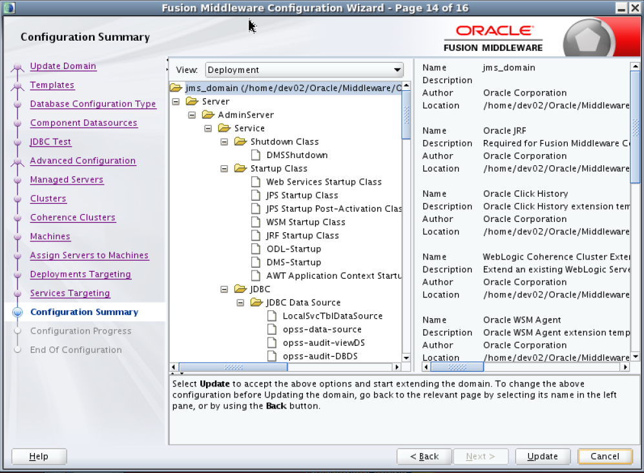Cancel the configuration wizard

click(x=605, y=456)
